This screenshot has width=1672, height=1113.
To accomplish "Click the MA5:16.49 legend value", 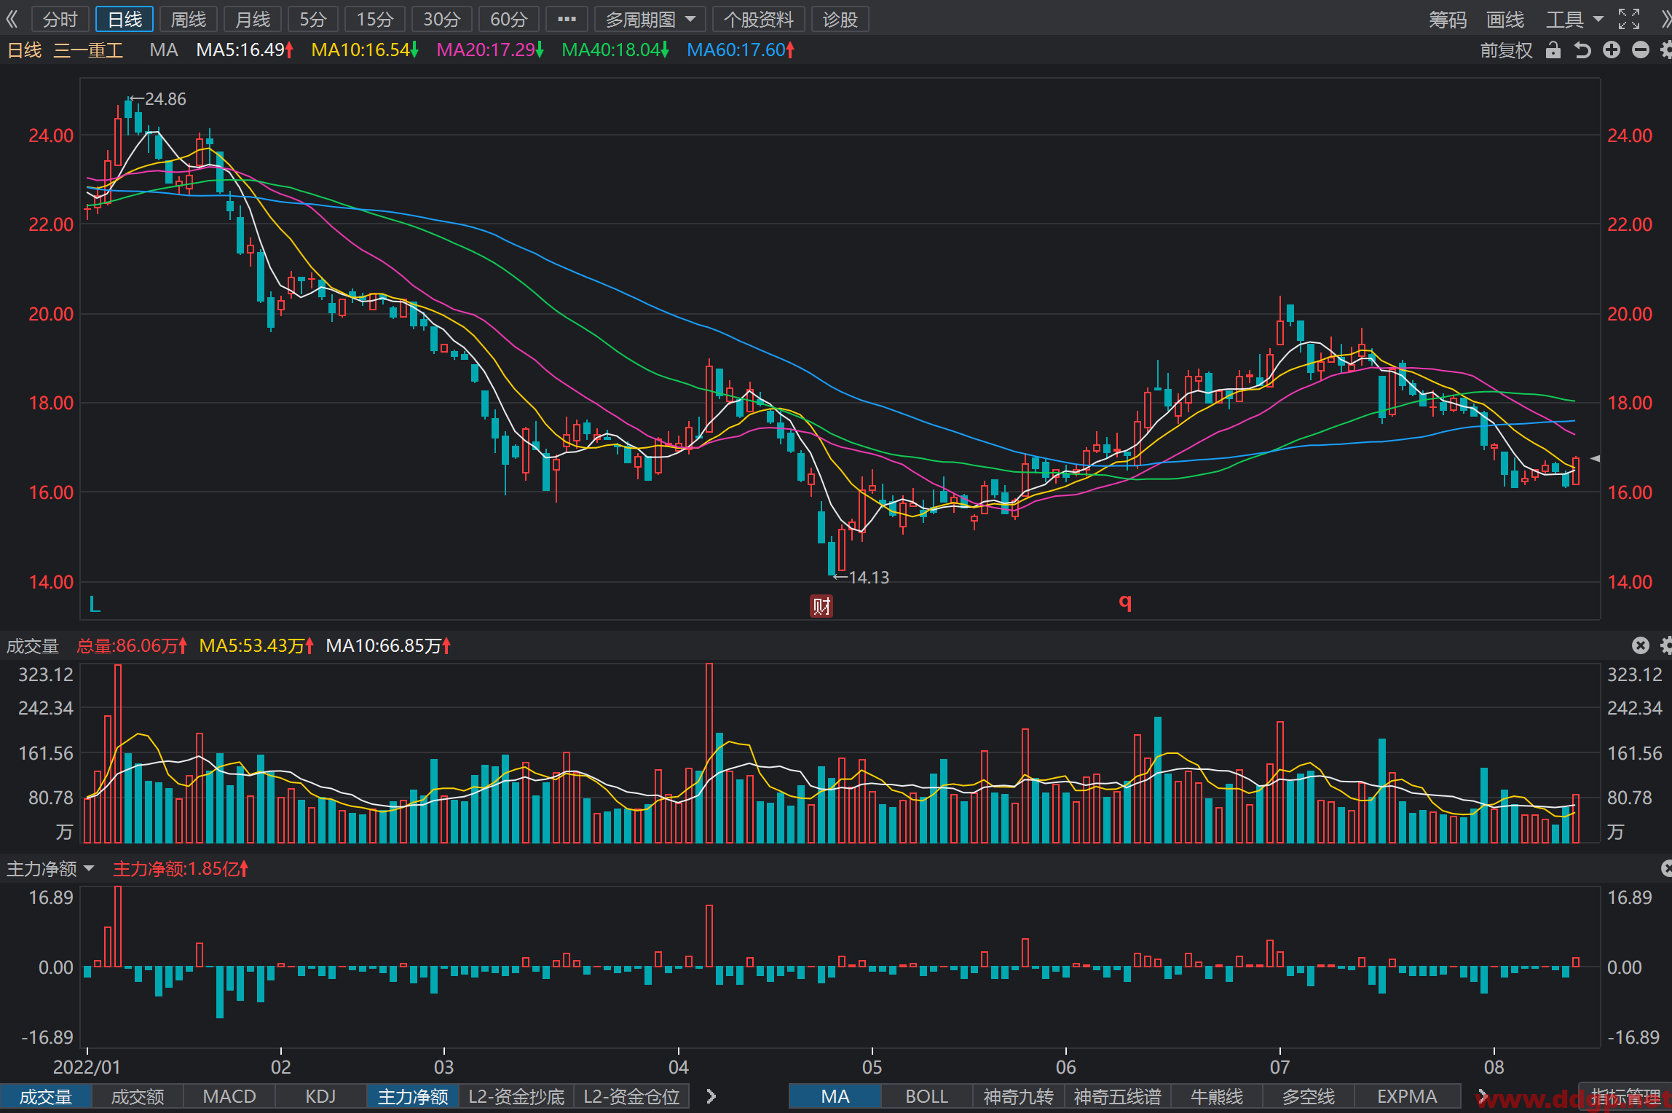I will pos(245,50).
